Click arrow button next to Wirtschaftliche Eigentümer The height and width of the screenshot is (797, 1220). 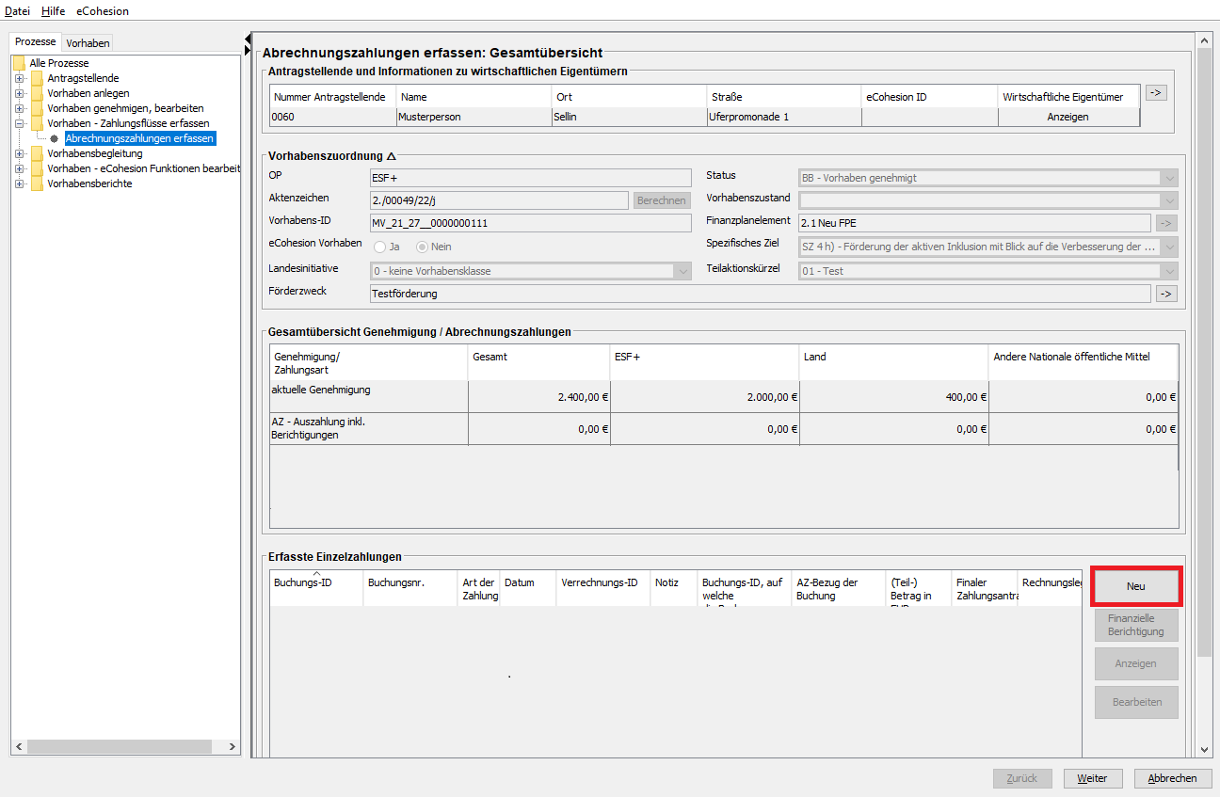coord(1156,92)
